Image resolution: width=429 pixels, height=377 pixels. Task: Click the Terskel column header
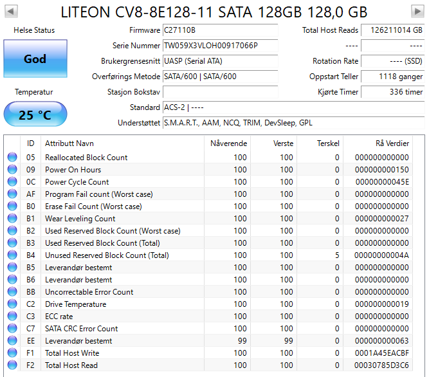click(x=320, y=143)
